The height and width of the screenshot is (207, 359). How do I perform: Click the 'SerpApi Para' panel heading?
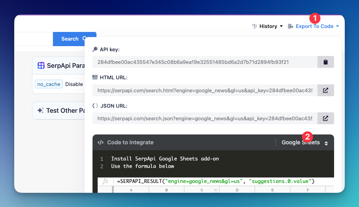[66, 65]
